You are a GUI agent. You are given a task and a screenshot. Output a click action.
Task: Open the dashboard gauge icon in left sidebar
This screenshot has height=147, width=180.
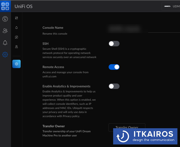(x=5, y=19)
